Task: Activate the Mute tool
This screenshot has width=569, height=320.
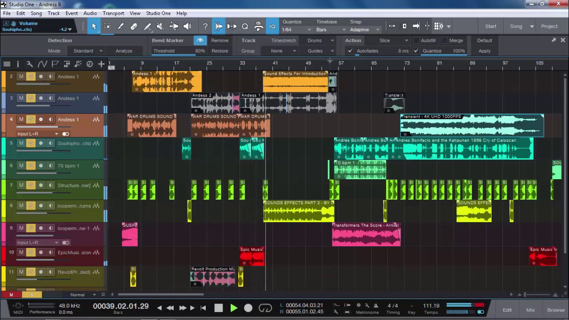Action: coord(160,26)
